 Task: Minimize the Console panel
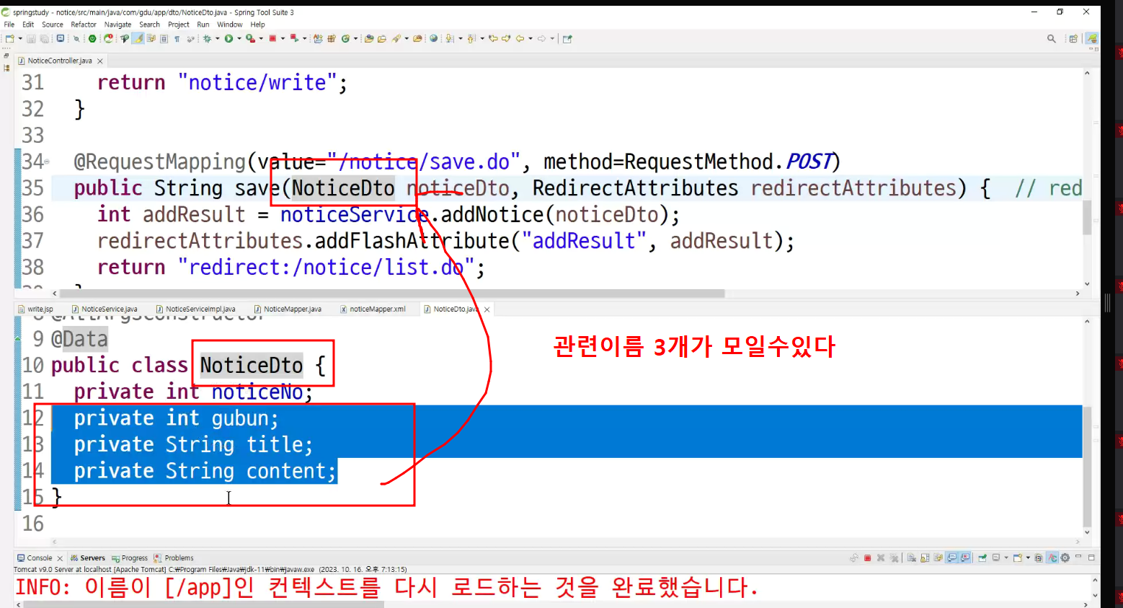tap(1079, 558)
